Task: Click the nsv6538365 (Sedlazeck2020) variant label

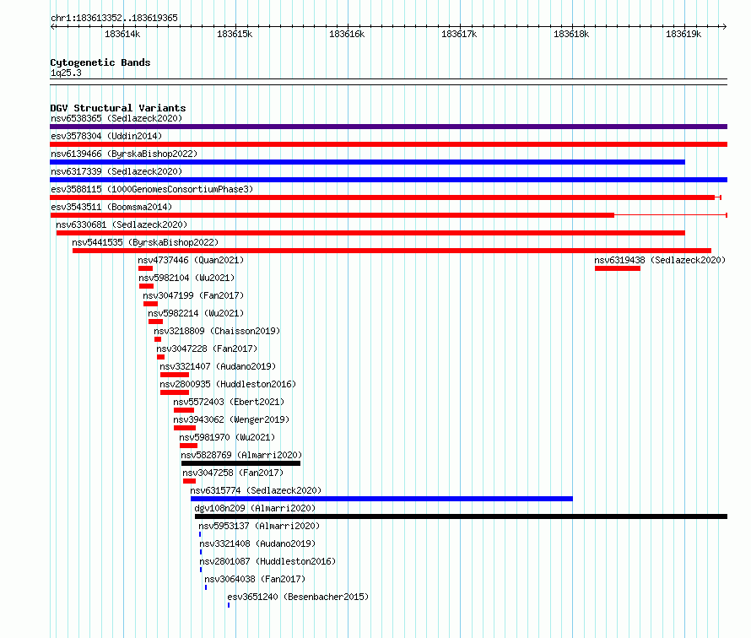Action: click(x=116, y=118)
